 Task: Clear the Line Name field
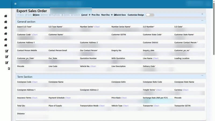click(x=156, y=58)
